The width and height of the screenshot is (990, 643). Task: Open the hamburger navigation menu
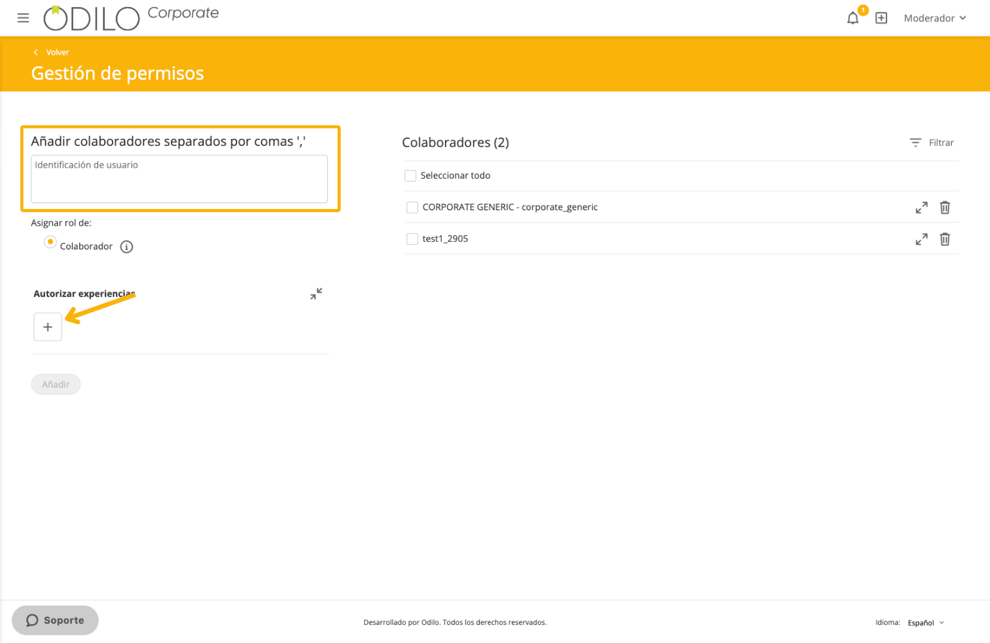23,18
